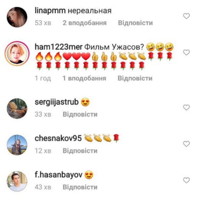Screen dimensions: 199x200
Task: Tap heart icon on ham1223mer's comment
Action: pyautogui.click(x=186, y=52)
